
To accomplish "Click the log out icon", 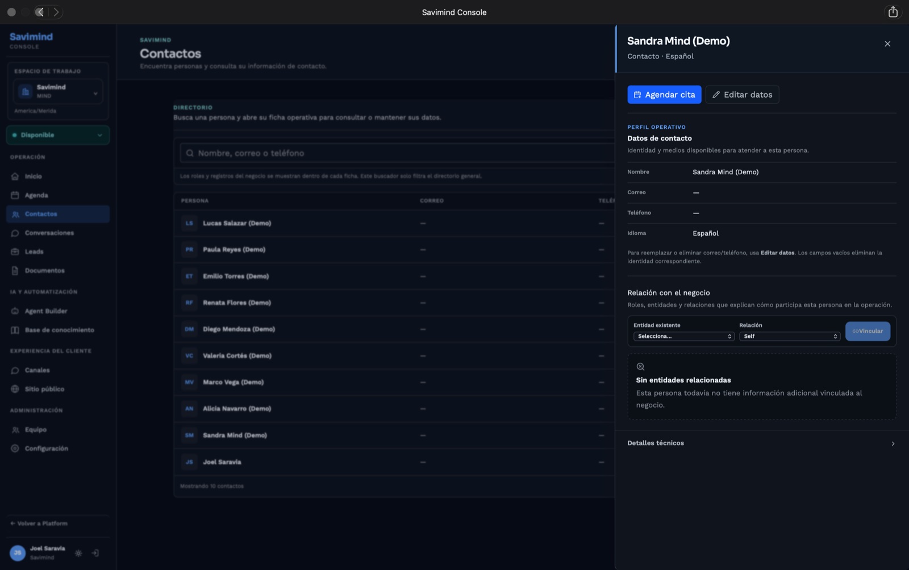I will 95,553.
